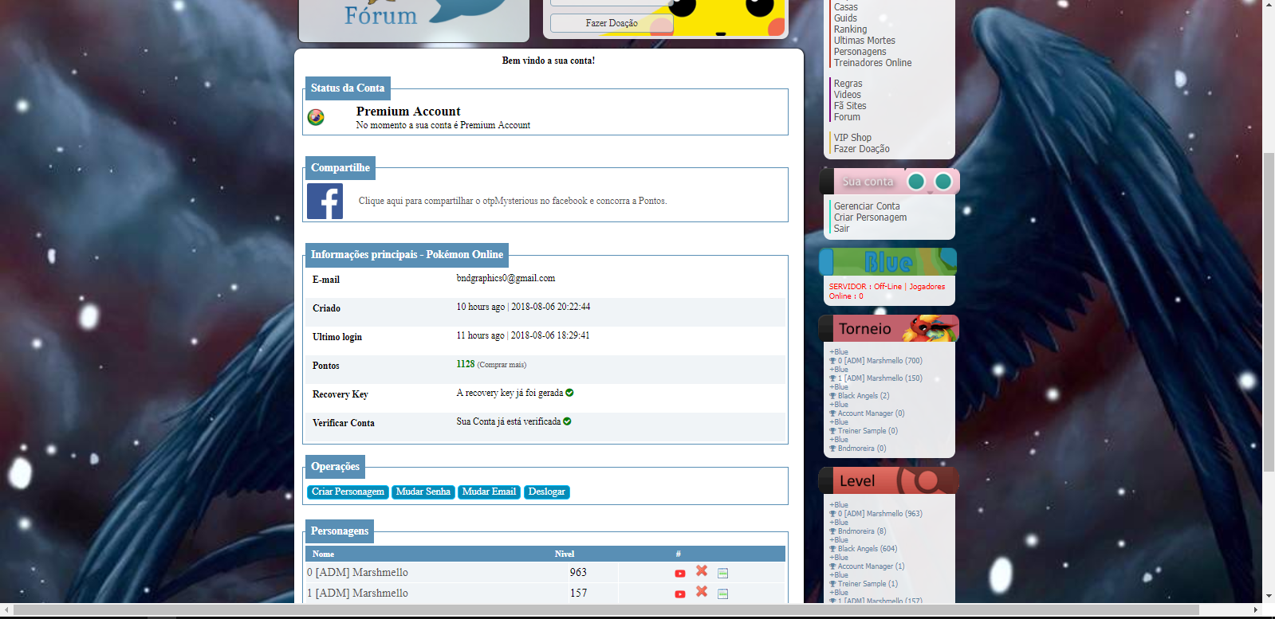This screenshot has width=1275, height=619.
Task: Open Treiner Sample (0) in Torneio ranking
Action: click(x=868, y=431)
